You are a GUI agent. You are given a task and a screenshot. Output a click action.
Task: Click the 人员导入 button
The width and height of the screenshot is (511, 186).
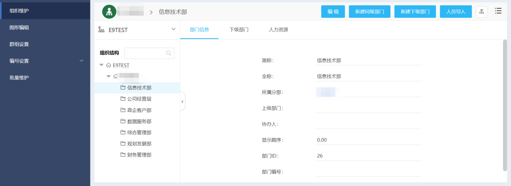(x=456, y=12)
